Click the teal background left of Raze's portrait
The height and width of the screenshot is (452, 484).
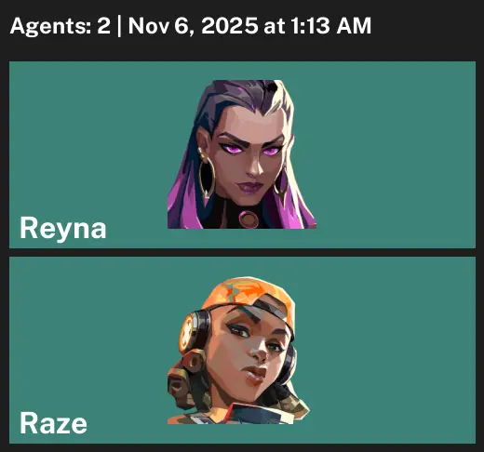(x=88, y=333)
